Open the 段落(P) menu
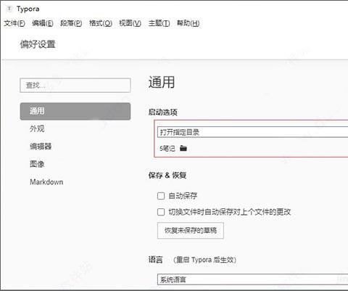The height and width of the screenshot is (291, 348). click(71, 23)
